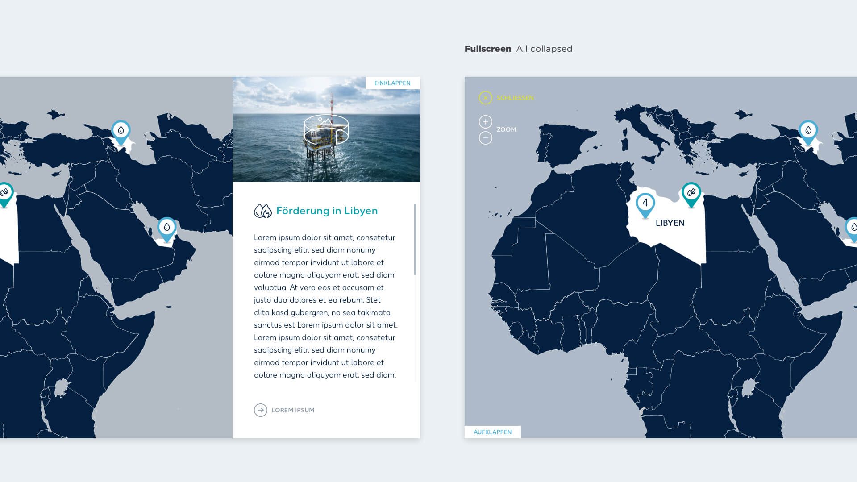Open the cluster pin numbered 4 in Libya
Screen dimensions: 857x482
coord(645,205)
